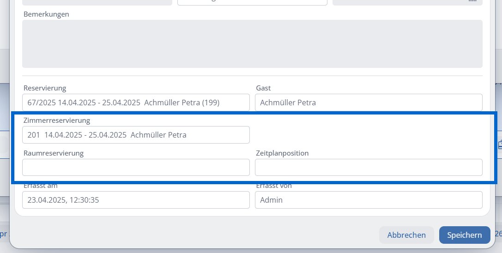Focus the Bemerkungen text area
This screenshot has width=502, height=253.
point(252,44)
